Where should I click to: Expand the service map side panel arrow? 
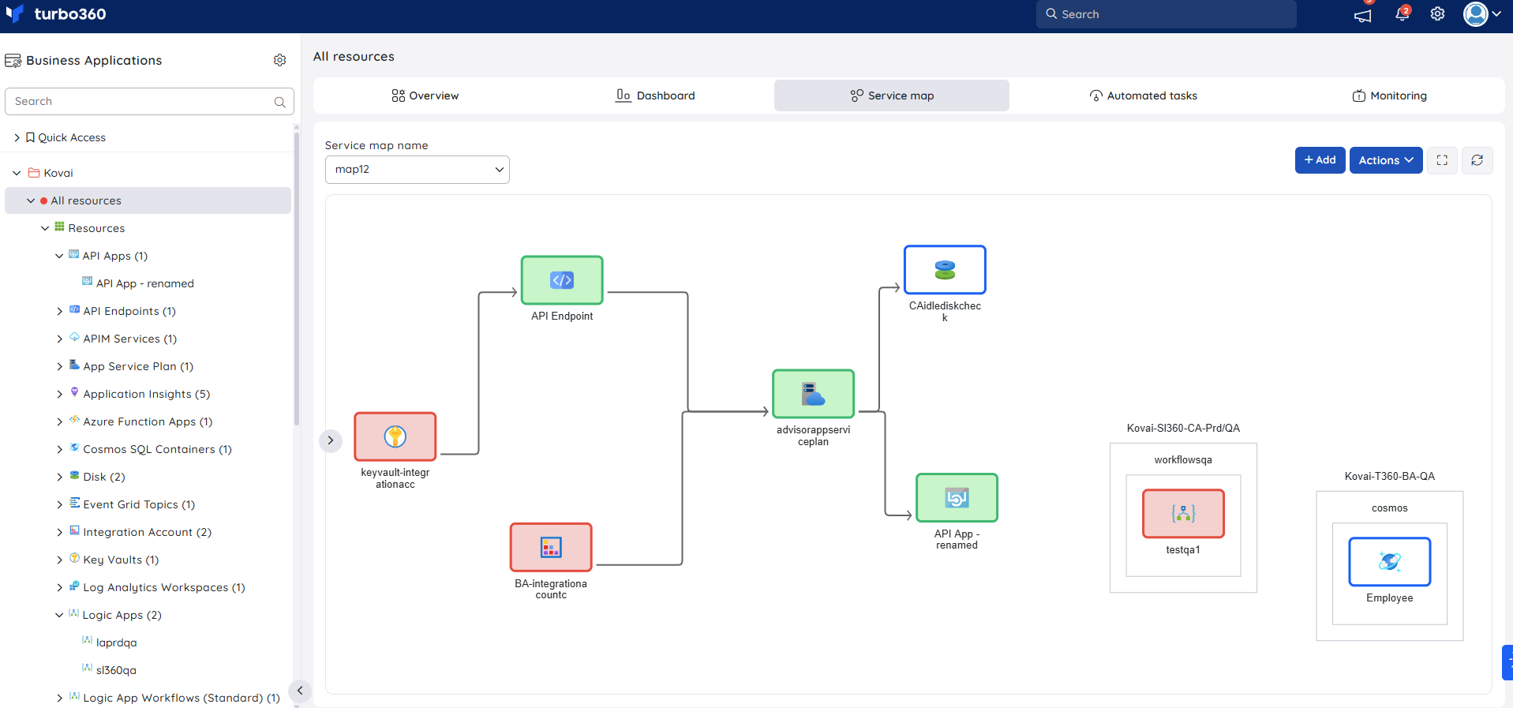click(x=331, y=440)
